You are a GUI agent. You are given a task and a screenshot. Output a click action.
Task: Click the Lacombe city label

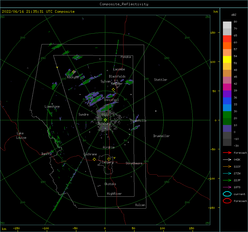tap(119, 69)
